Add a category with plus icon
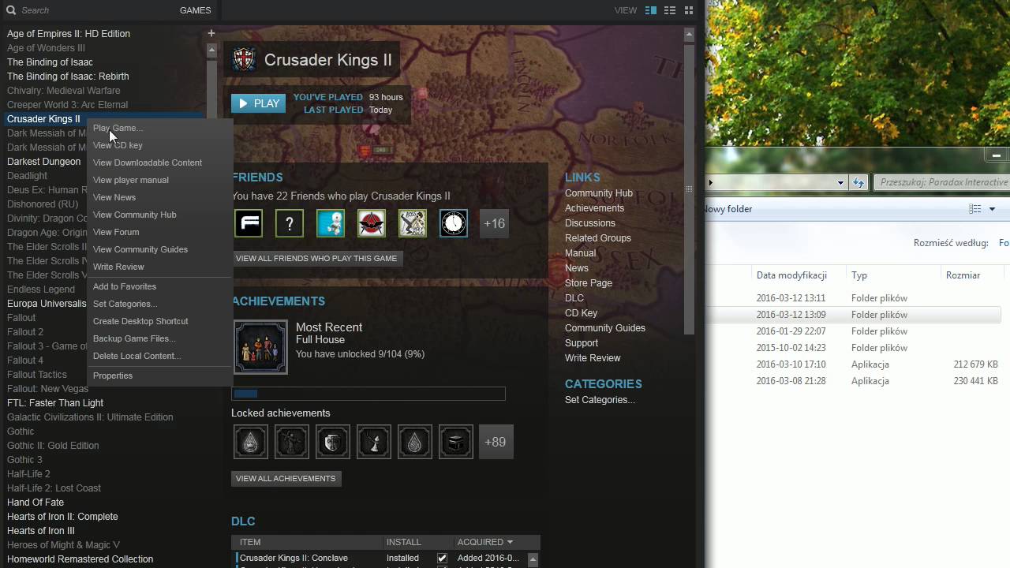Image resolution: width=1010 pixels, height=568 pixels. (x=211, y=33)
